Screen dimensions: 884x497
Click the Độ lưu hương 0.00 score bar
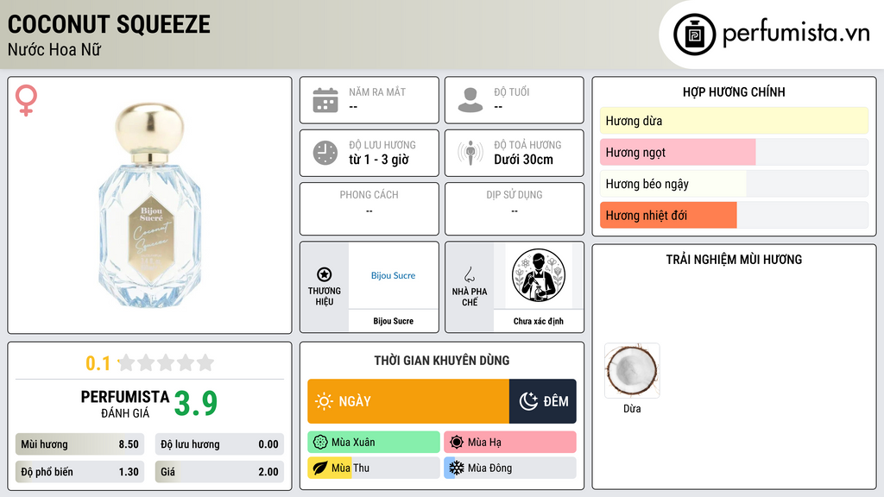coord(219,444)
